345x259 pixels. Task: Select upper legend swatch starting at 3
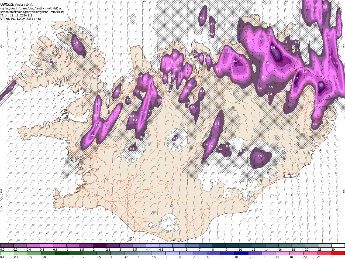coord(126,246)
